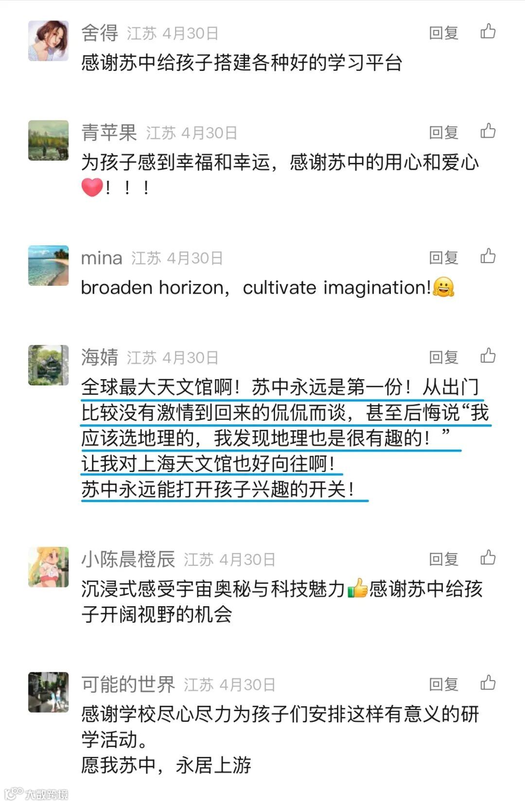Open 可能的世界's avatar picture
Image resolution: width=525 pixels, height=804 pixels.
(48, 693)
